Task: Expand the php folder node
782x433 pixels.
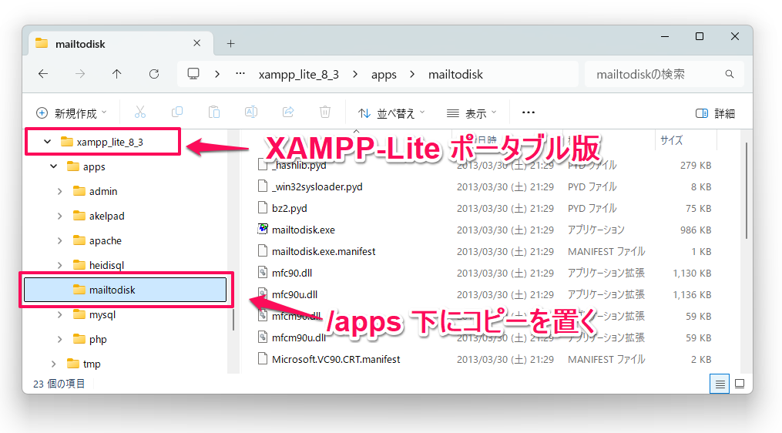Action: pyautogui.click(x=60, y=339)
